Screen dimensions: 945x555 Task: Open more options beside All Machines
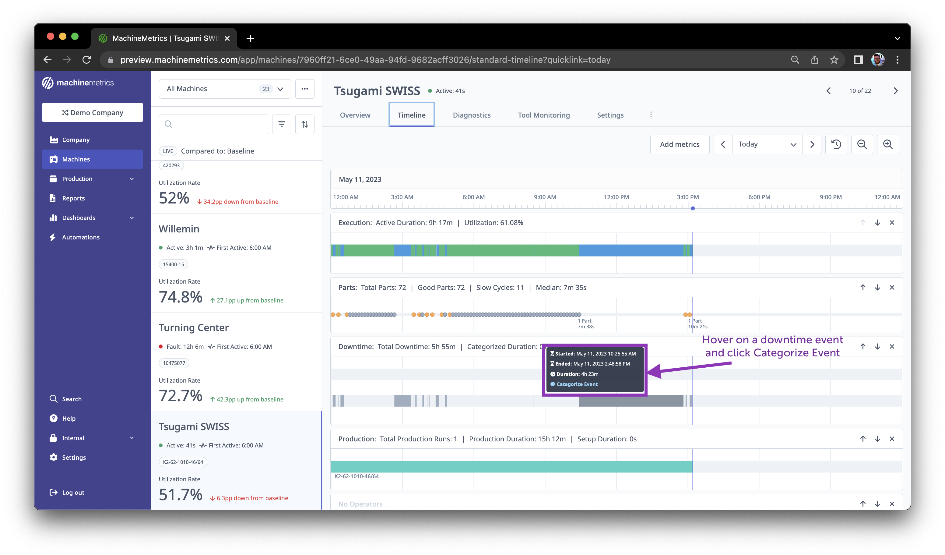click(x=304, y=89)
